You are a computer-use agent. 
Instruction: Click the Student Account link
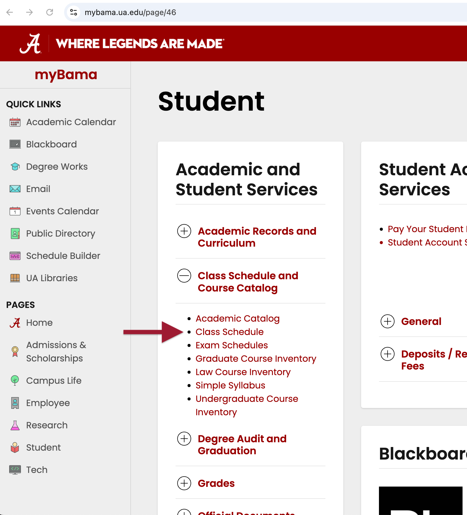point(427,242)
